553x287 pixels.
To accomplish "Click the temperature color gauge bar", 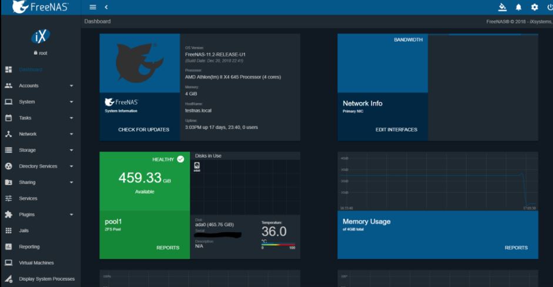I will [x=279, y=244].
